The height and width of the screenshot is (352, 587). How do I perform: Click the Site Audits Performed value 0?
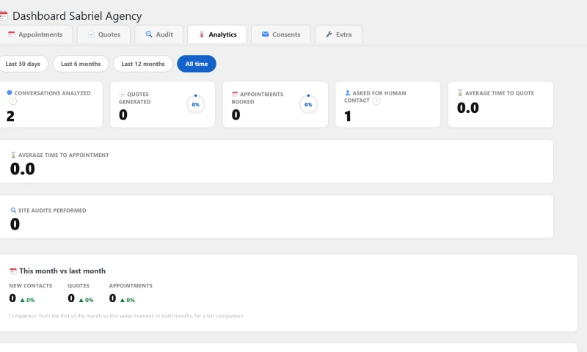(x=15, y=224)
